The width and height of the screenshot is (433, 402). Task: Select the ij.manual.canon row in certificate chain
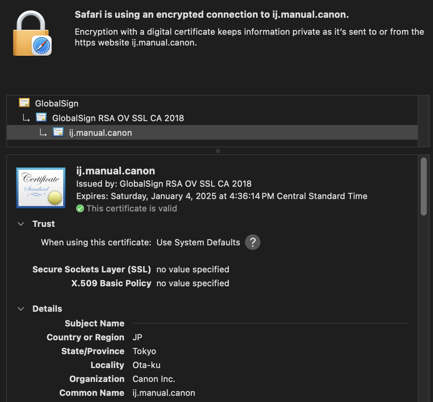100,133
